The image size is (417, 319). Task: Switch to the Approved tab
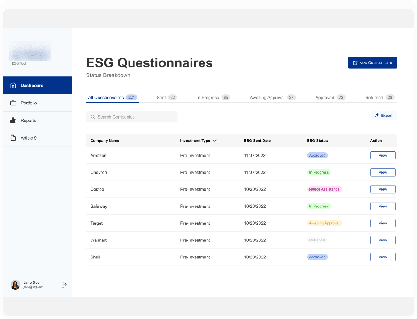330,98
